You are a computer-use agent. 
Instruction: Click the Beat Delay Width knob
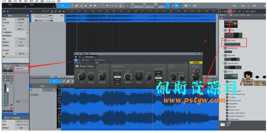click(x=128, y=77)
